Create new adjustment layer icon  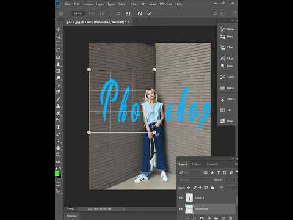coord(209,218)
